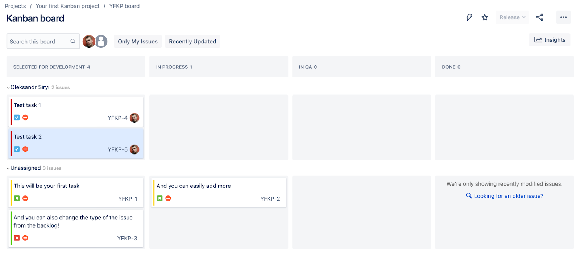Open the three-dots more actions menu
The image size is (580, 270).
pos(563,17)
